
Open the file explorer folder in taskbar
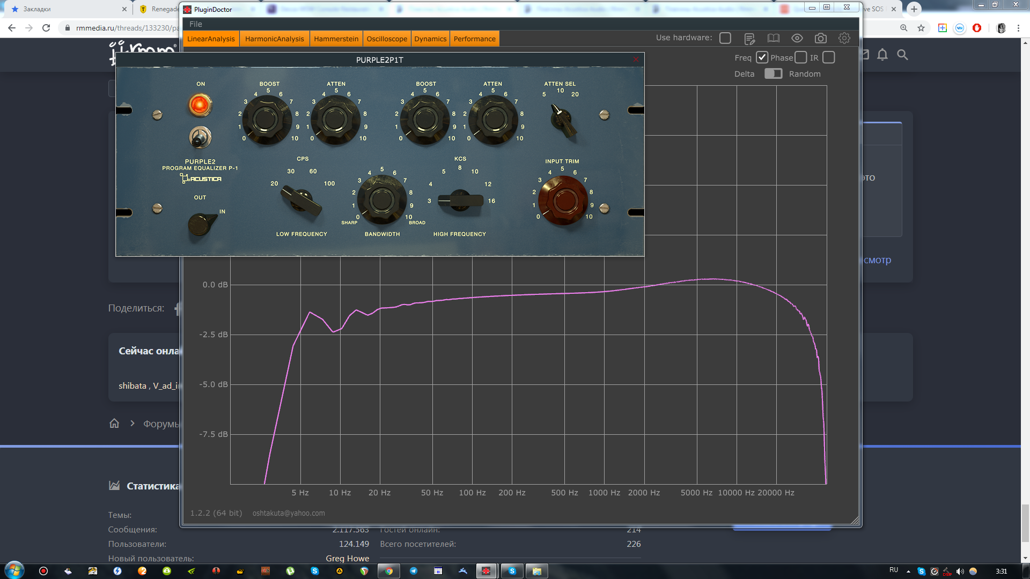tap(537, 571)
